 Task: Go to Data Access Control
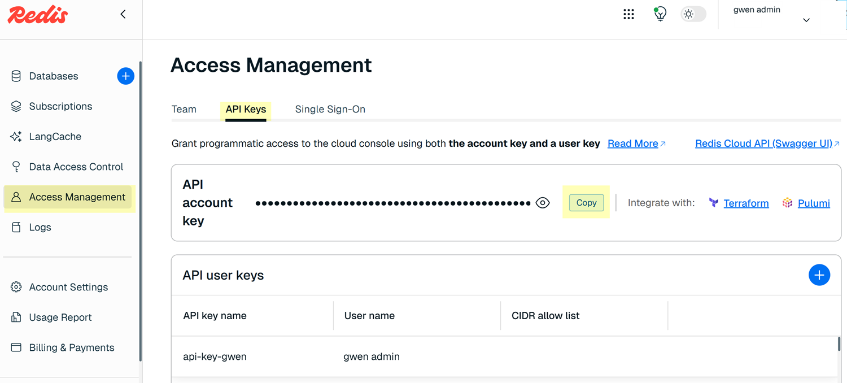pos(76,167)
